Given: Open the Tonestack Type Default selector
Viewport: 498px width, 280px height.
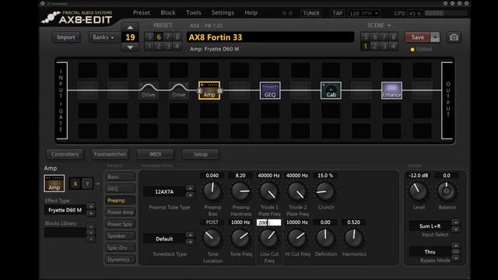Looking at the screenshot, I should coord(164,239).
